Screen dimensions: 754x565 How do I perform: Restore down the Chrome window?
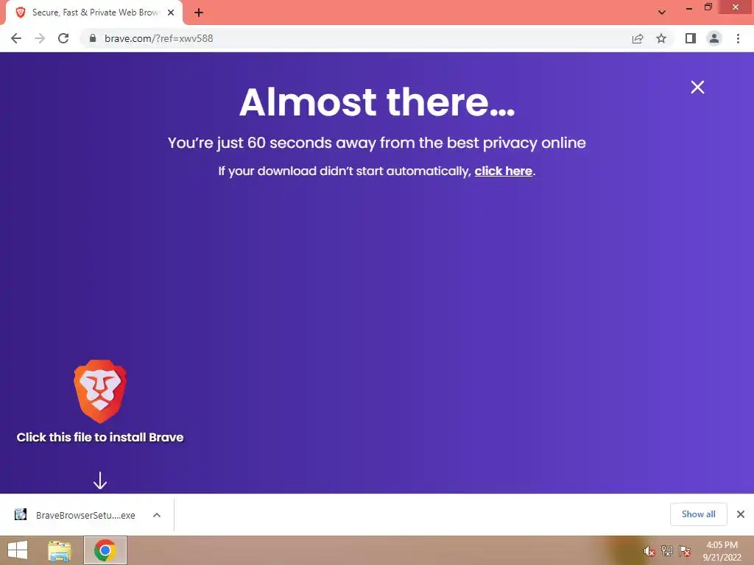coord(708,7)
